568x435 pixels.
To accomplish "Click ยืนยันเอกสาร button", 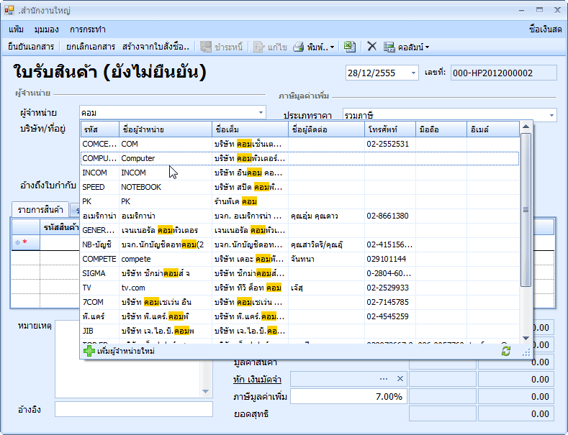I will click(x=31, y=47).
